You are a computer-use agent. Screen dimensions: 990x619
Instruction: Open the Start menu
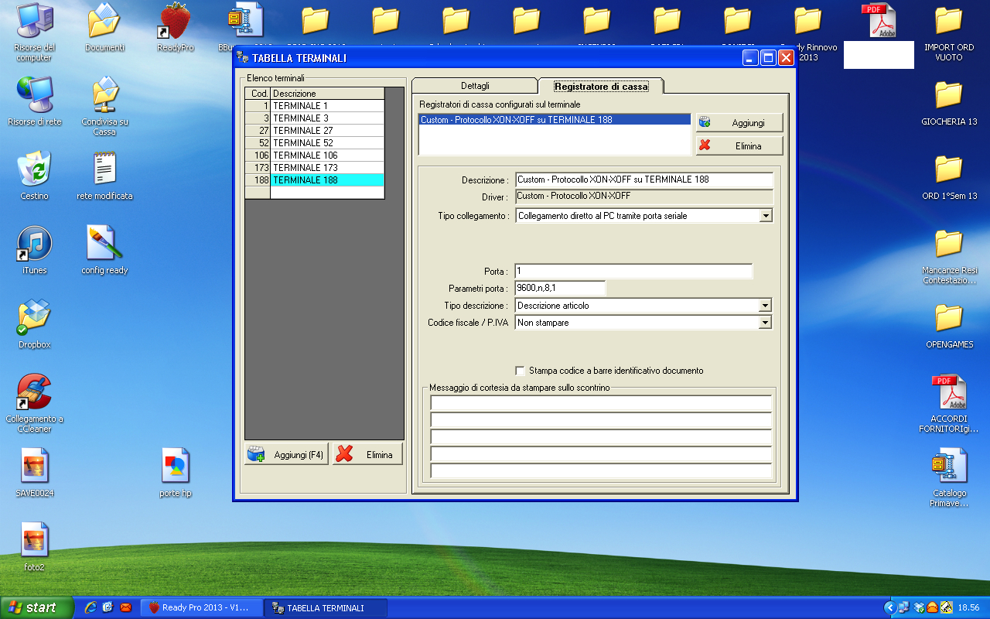(37, 607)
